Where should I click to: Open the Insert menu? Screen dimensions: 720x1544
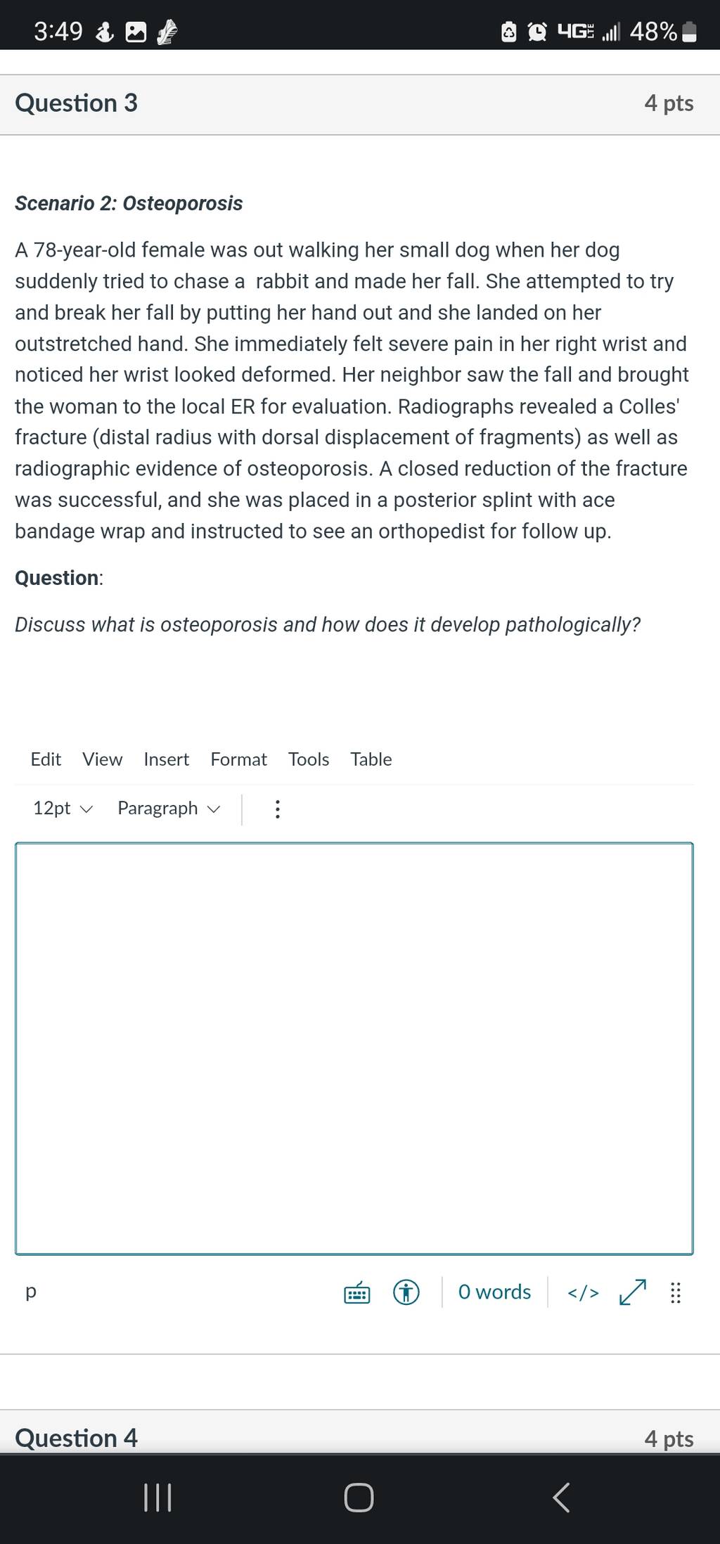pyautogui.click(x=166, y=759)
